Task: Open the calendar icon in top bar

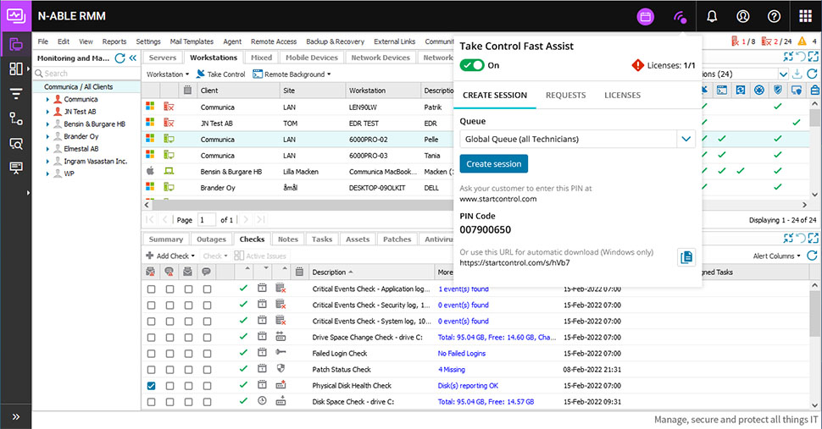Action: [646, 17]
